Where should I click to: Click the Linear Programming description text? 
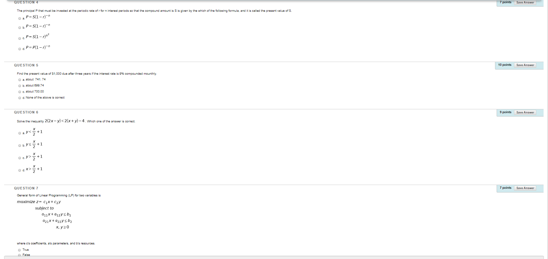(x=59, y=195)
